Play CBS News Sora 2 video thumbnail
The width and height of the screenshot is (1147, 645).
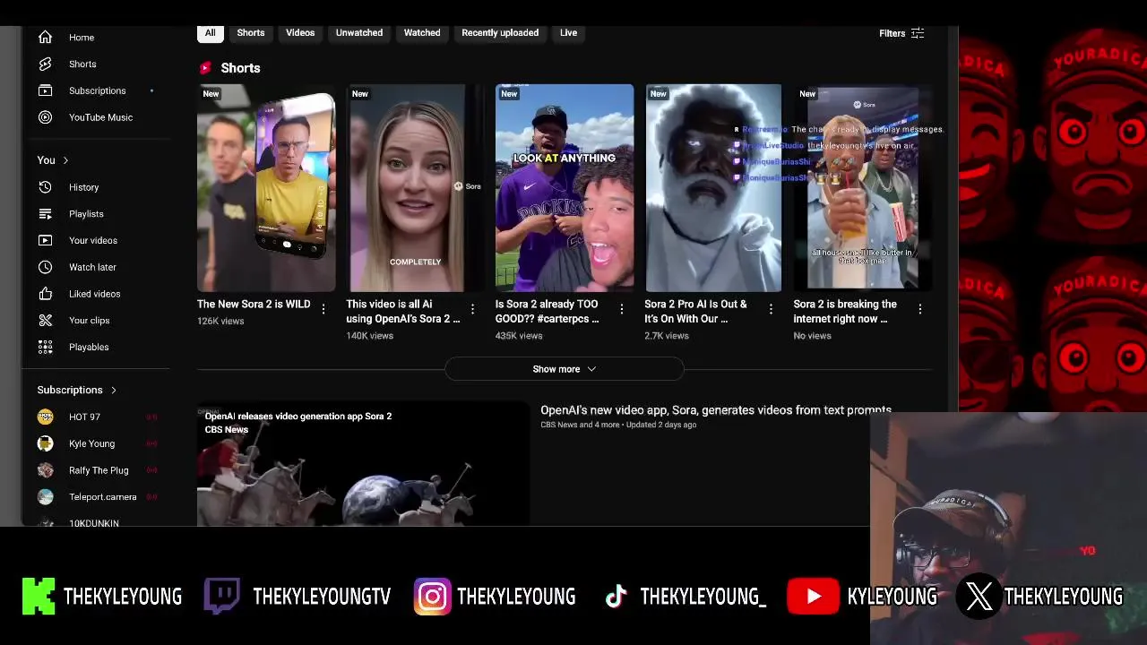363,464
